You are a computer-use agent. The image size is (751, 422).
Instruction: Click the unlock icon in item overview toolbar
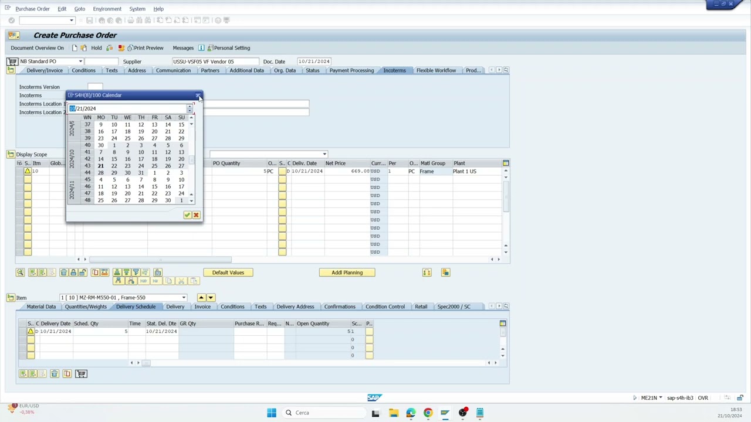pos(83,273)
